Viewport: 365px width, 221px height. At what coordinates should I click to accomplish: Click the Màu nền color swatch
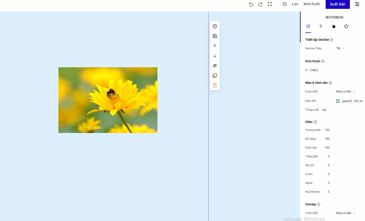[338, 101]
